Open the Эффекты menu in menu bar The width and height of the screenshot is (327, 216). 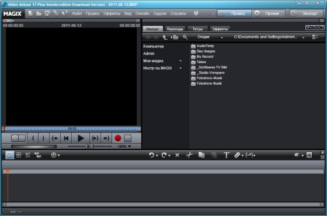(x=112, y=13)
